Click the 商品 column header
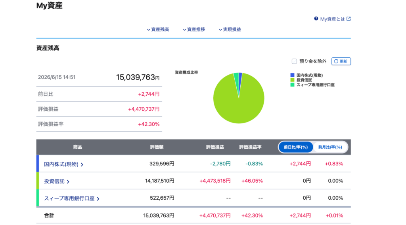This screenshot has width=406, height=225. tap(77, 147)
